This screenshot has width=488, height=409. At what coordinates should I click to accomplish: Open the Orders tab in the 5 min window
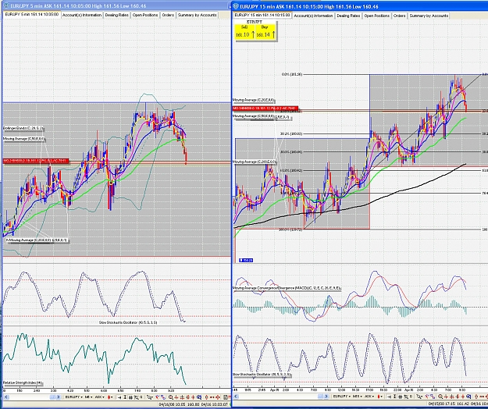(x=168, y=15)
